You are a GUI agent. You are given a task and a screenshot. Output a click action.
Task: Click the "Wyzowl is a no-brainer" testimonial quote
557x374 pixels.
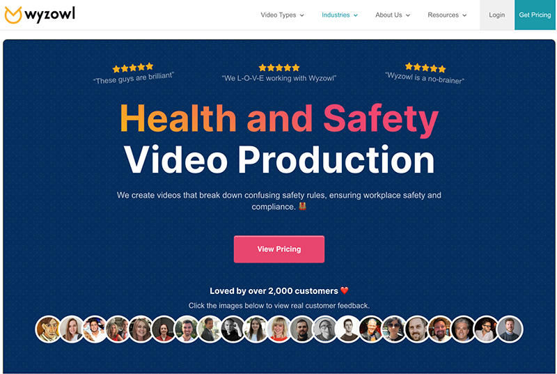[425, 79]
